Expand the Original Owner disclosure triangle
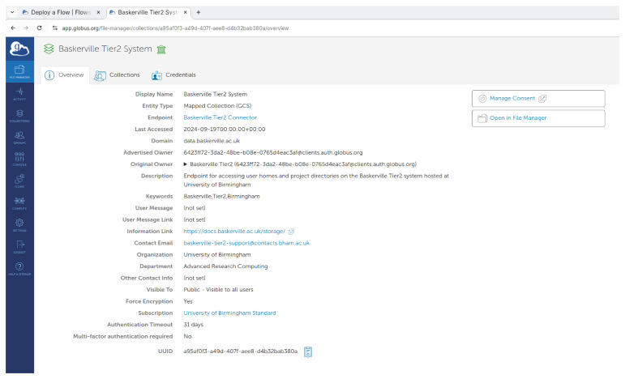This screenshot has height=379, width=625. pyautogui.click(x=186, y=164)
